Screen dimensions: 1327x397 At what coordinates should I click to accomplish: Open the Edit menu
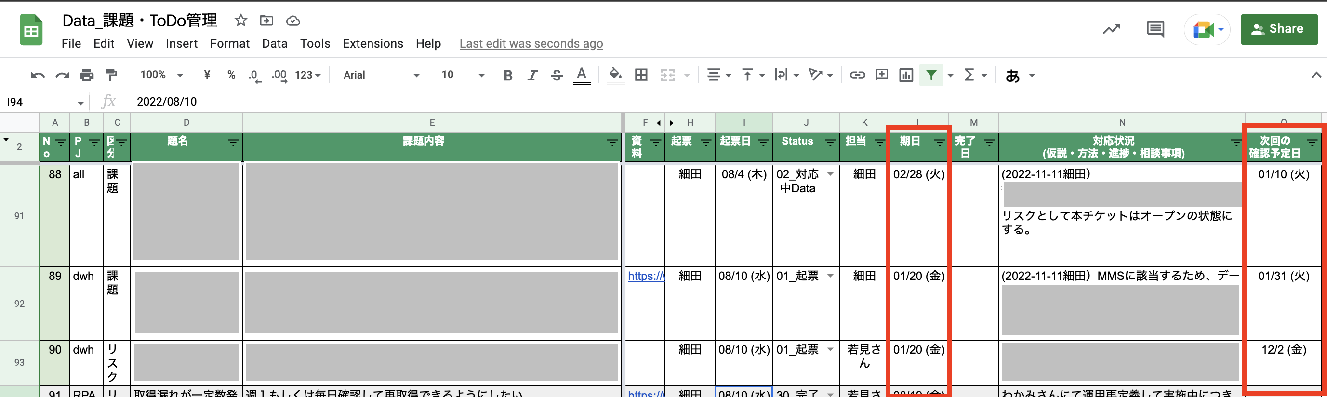104,44
